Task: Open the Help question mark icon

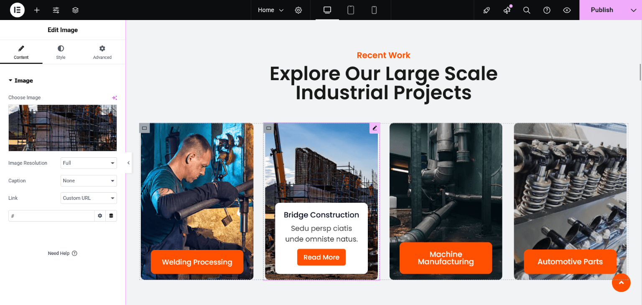Action: (x=547, y=10)
